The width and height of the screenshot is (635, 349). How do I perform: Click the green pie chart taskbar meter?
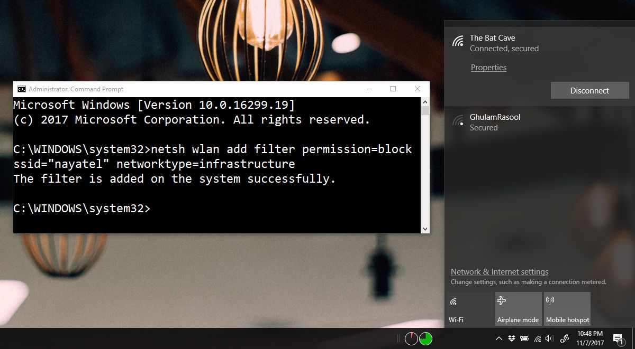(425, 338)
